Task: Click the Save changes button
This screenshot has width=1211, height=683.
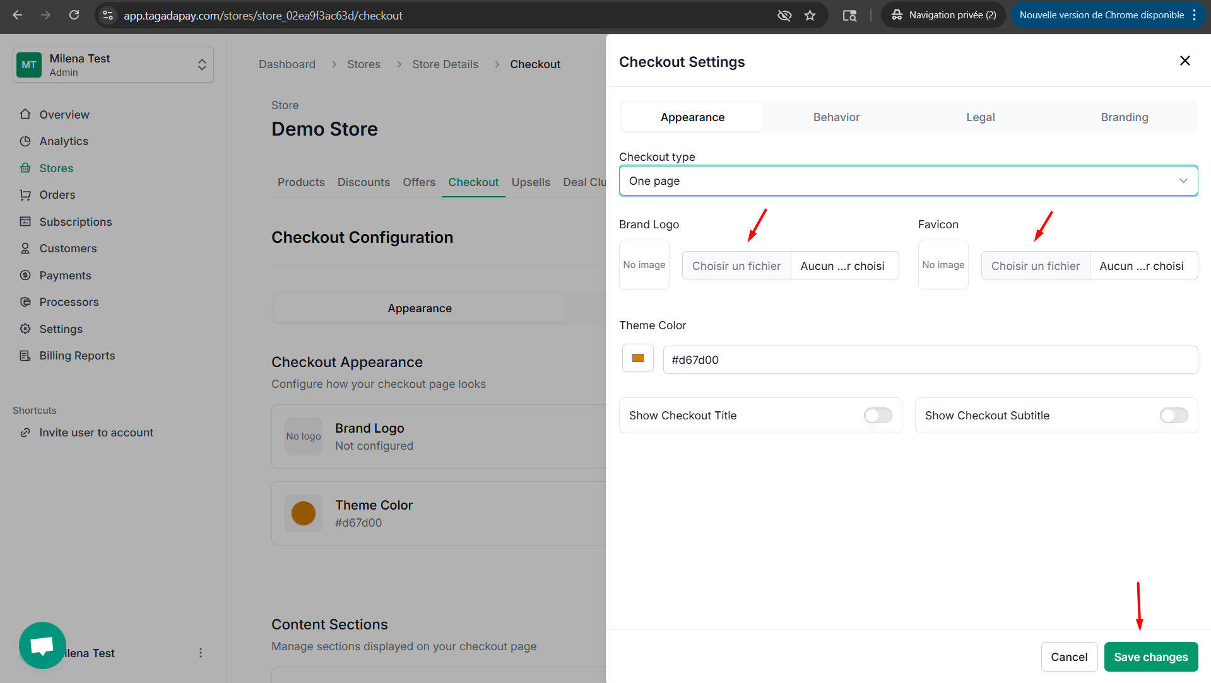Action: coord(1150,657)
